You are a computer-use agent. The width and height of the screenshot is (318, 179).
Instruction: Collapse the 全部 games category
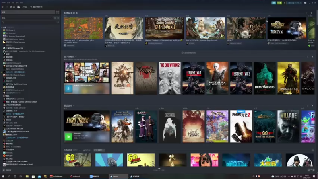pyautogui.click(x=2, y=27)
